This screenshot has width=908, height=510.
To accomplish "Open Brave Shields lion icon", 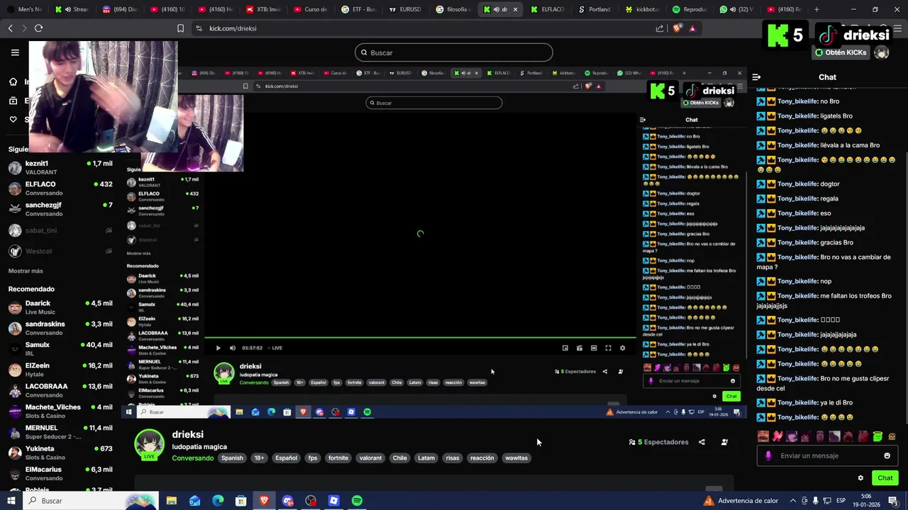I will click(677, 28).
